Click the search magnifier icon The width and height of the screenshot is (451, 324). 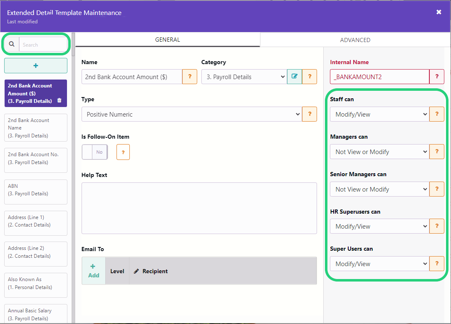coord(12,45)
